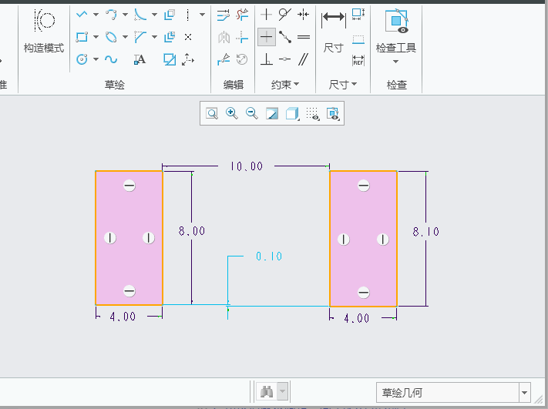Select the Rectangle tool
Image resolution: width=548 pixels, height=409 pixels.
[x=82, y=37]
